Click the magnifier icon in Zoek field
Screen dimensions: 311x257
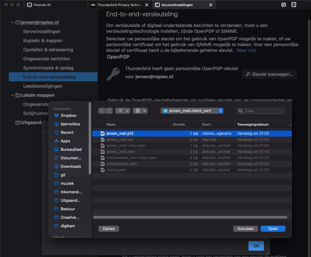(241, 111)
